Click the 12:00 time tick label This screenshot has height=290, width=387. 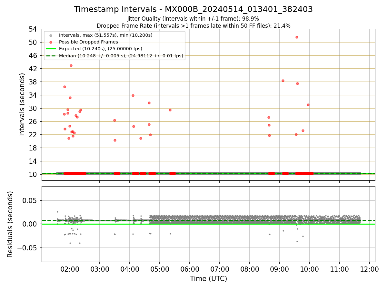(370, 269)
